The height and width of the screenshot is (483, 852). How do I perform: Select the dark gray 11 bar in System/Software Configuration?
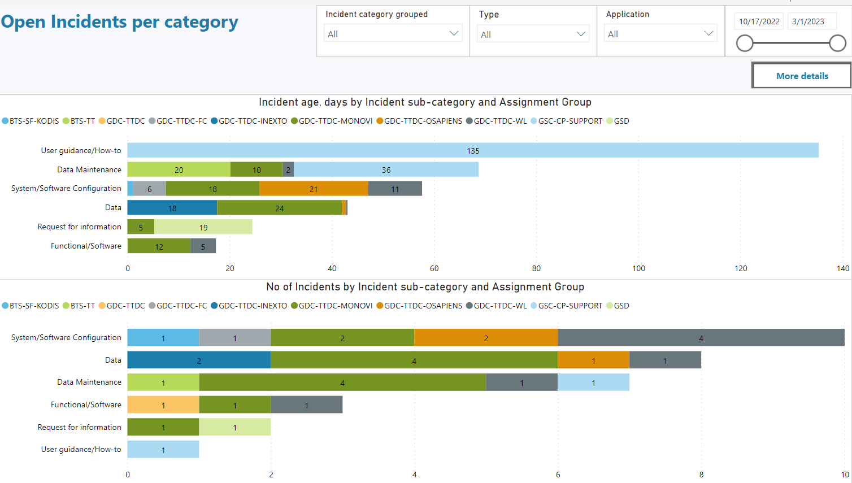395,189
